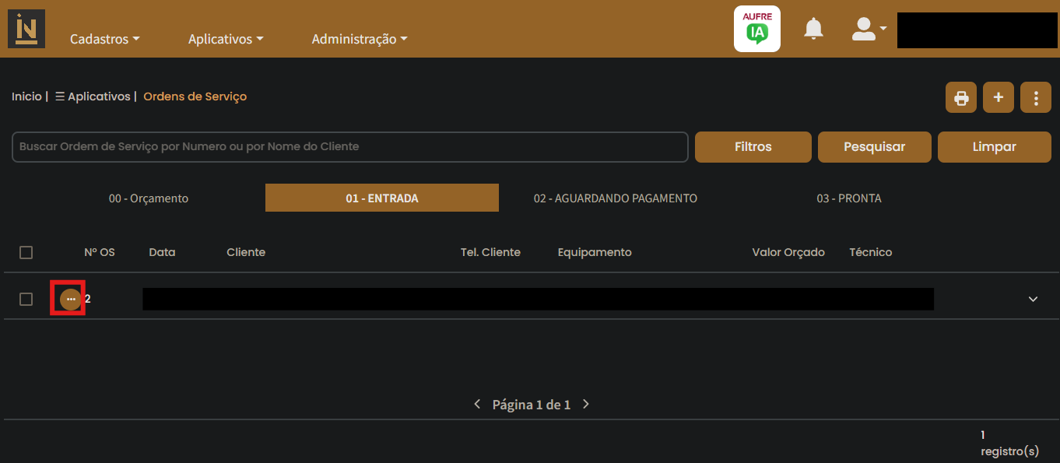This screenshot has height=463, width=1060.
Task: Expand the Cadastros dropdown menu
Action: click(x=104, y=39)
